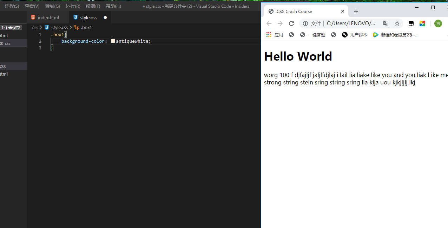
Task: Click the browser forward arrow
Action: pos(280,23)
